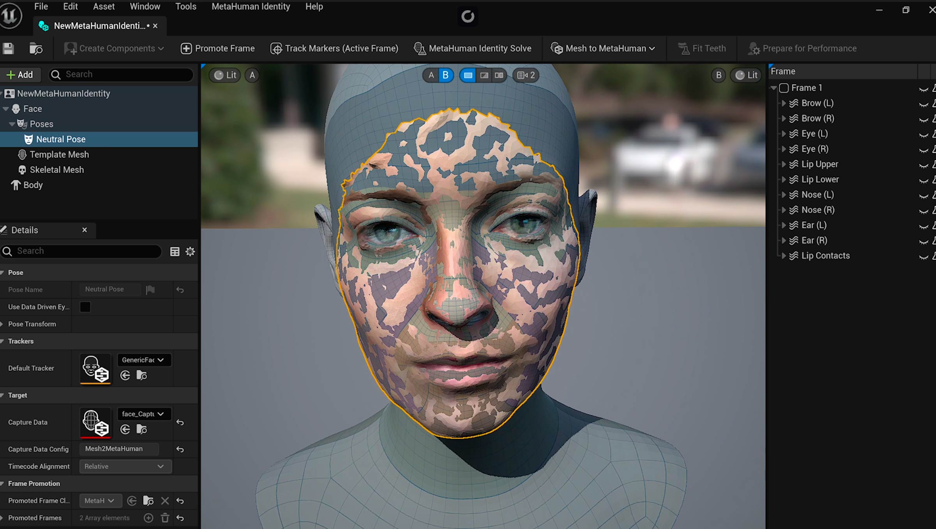
Task: Select Template Mesh in identity tree
Action: (x=59, y=155)
